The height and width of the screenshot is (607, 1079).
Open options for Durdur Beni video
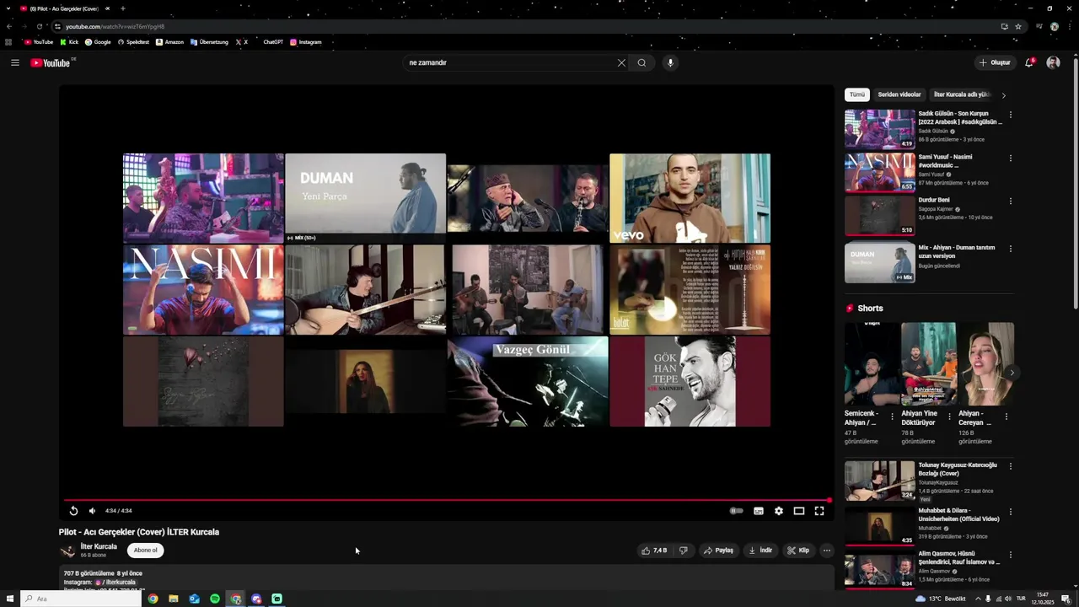[1011, 201]
